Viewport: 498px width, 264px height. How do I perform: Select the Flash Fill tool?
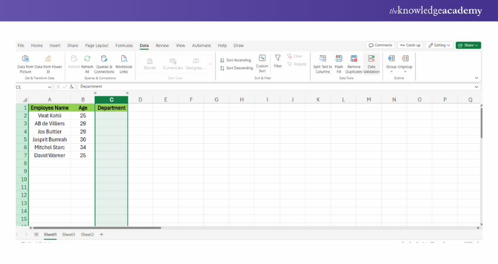(339, 59)
